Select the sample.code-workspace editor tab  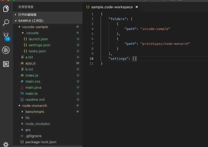pos(112,7)
